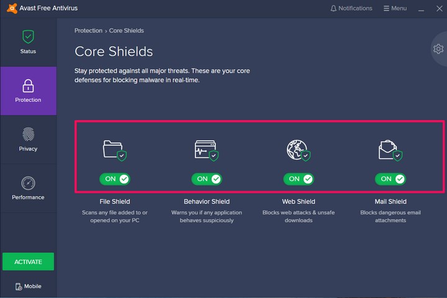Click the File Shield folder icon

(x=115, y=151)
